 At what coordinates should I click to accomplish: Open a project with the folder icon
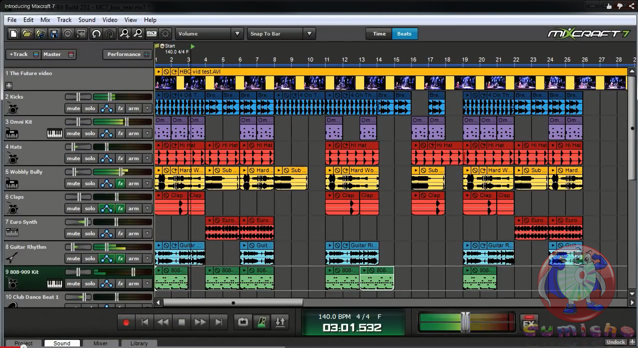[27, 34]
